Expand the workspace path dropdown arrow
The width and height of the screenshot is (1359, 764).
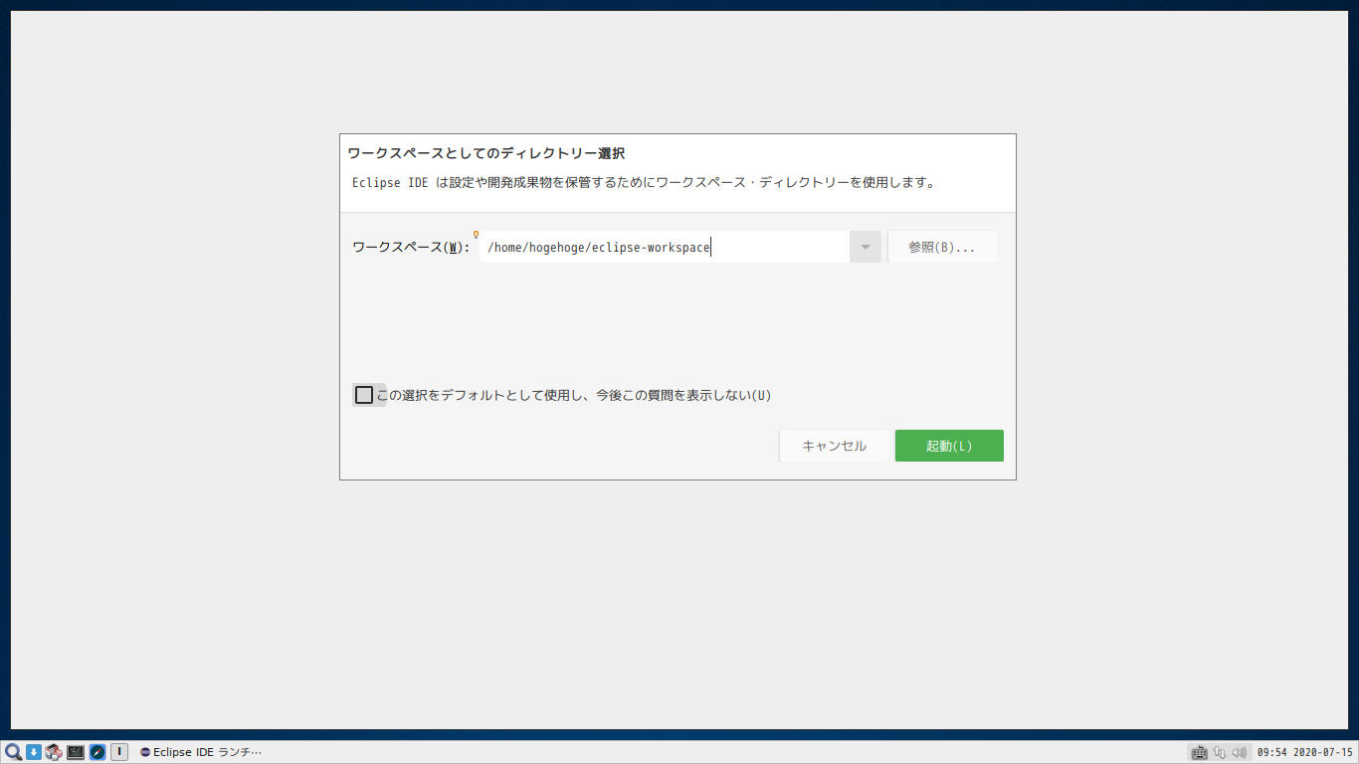pos(866,247)
